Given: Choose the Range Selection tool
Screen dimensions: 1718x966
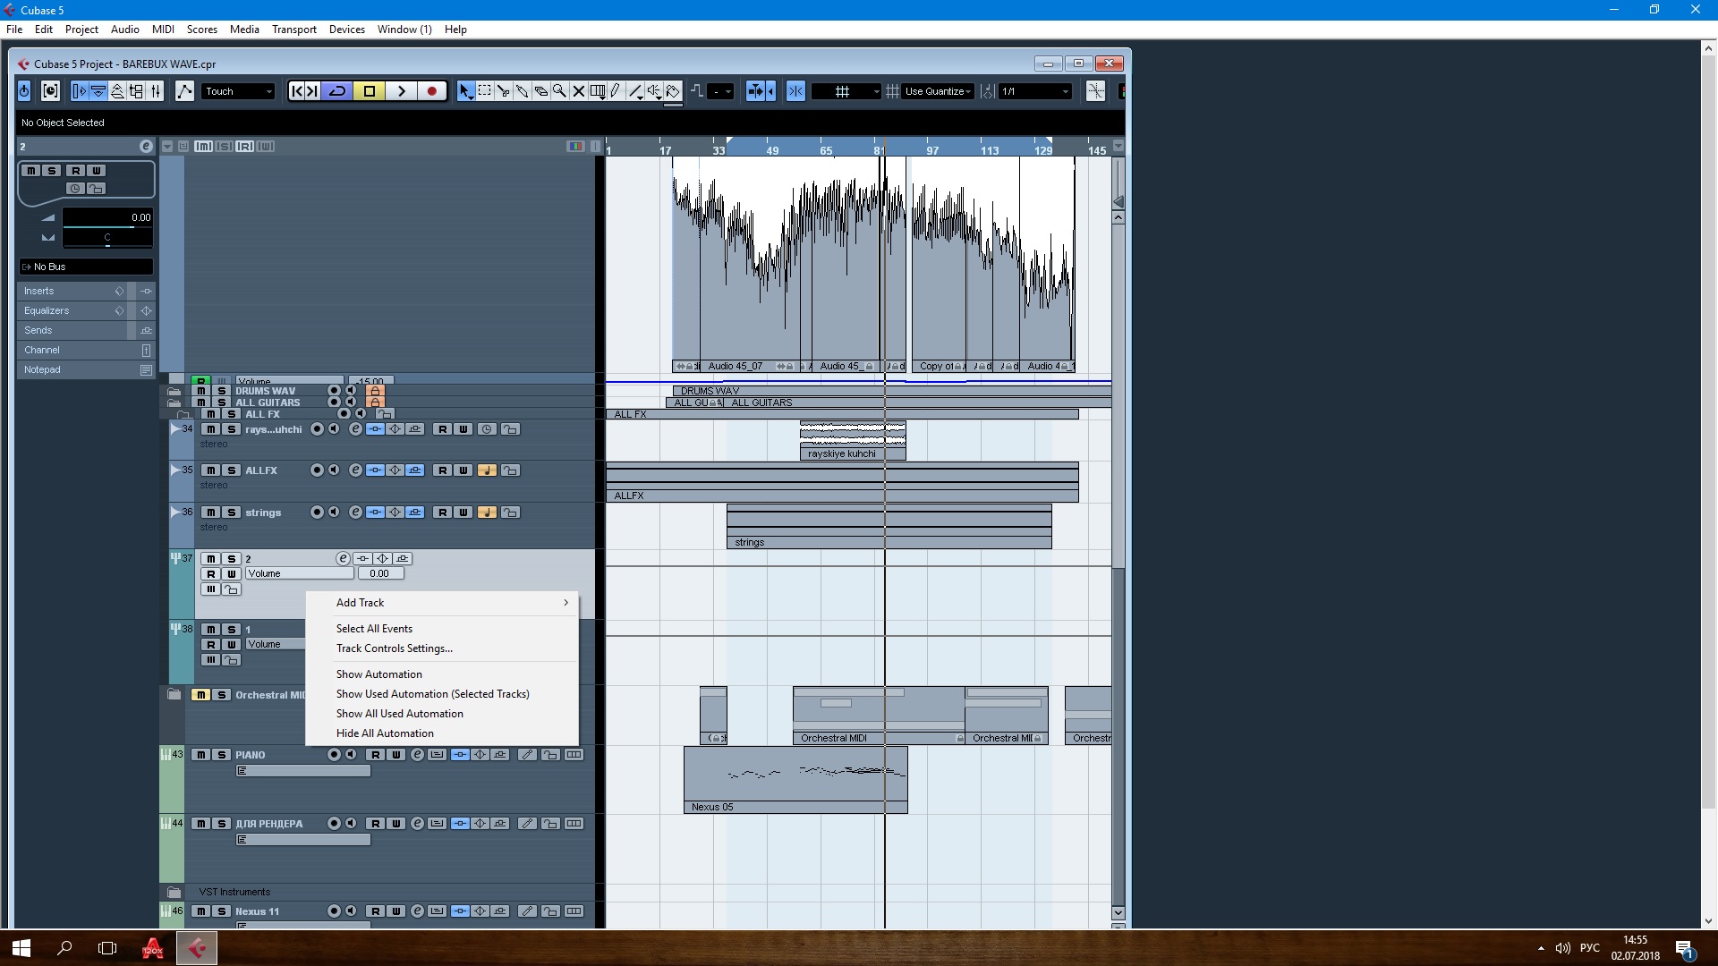Looking at the screenshot, I should click(x=484, y=91).
